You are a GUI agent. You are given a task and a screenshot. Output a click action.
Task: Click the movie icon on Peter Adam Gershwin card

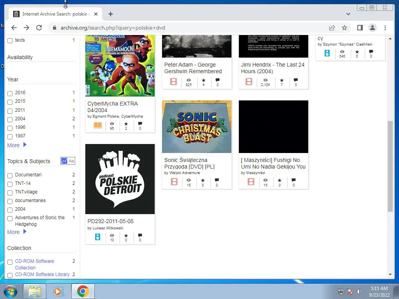pyautogui.click(x=173, y=82)
